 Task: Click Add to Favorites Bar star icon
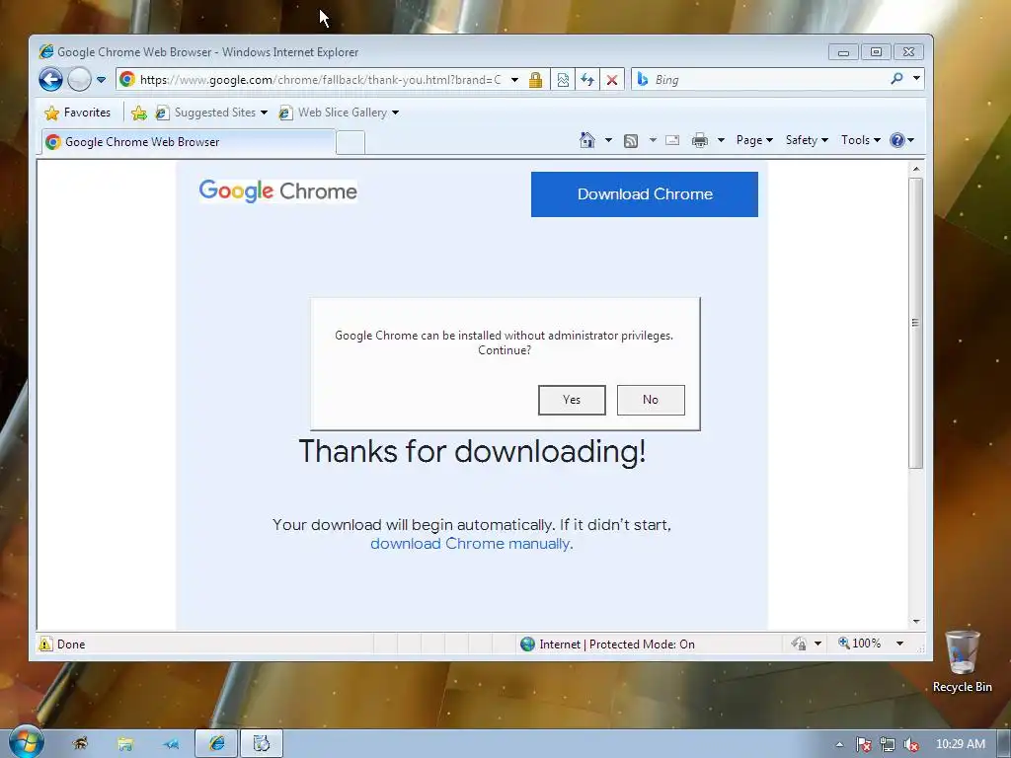(x=138, y=114)
